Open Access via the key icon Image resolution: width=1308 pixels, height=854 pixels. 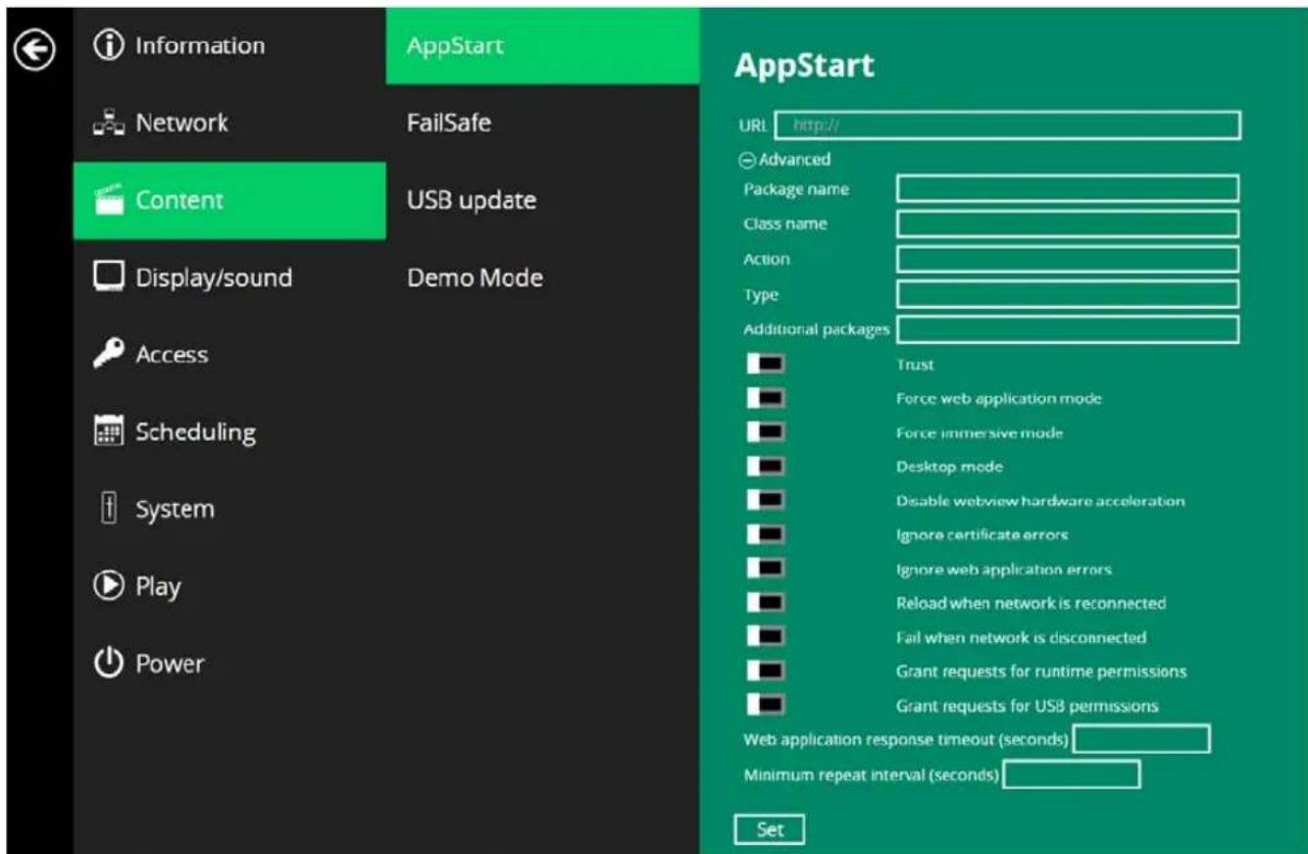point(108,354)
